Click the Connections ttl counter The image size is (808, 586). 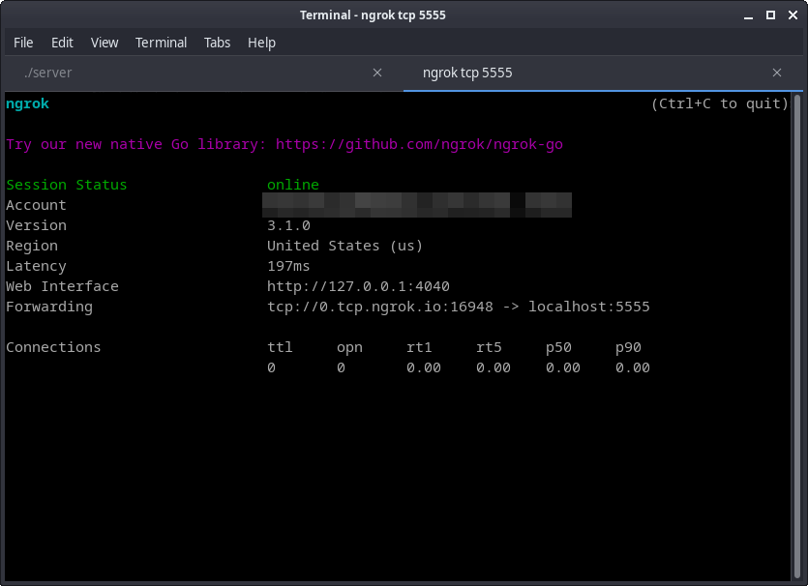272,367
